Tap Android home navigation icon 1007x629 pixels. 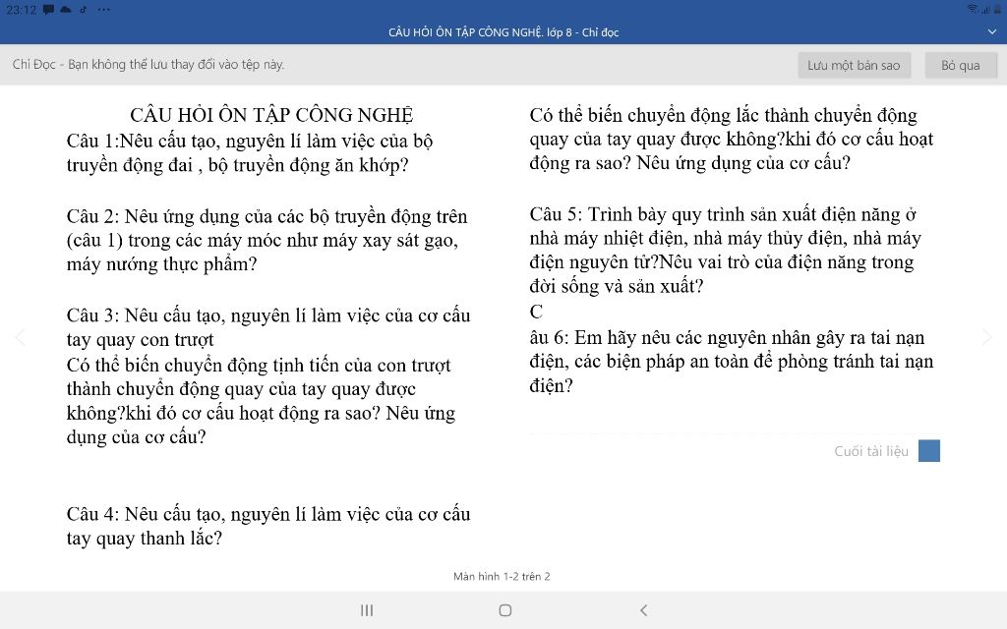click(505, 609)
